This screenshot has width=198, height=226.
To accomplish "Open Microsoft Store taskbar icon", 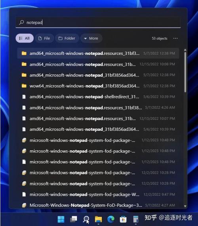I will [123, 219].
